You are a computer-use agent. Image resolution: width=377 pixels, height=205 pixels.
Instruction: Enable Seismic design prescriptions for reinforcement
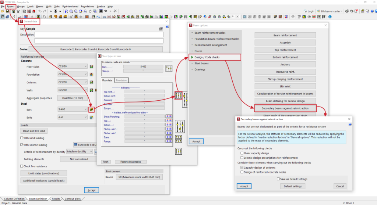click(242, 158)
